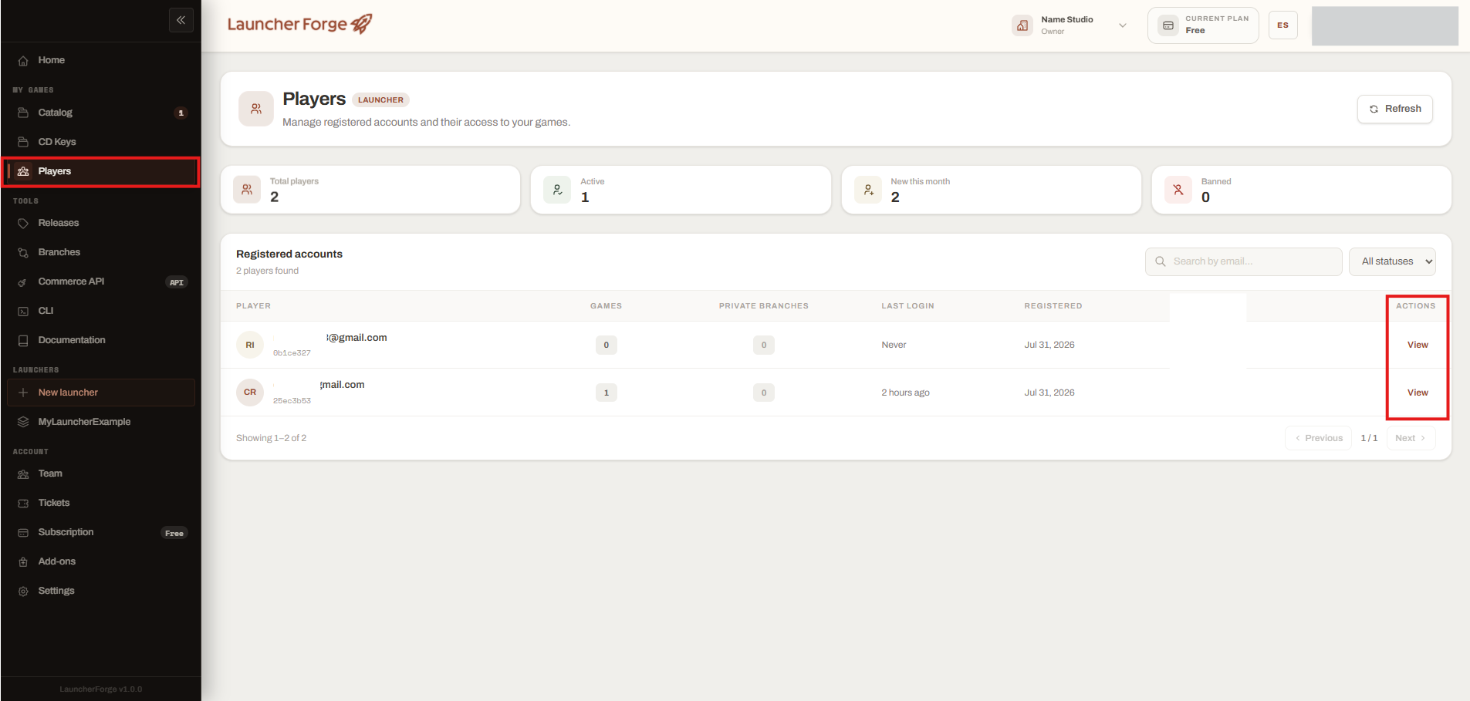Click the search magnifier icon
1470x701 pixels.
pos(1161,261)
